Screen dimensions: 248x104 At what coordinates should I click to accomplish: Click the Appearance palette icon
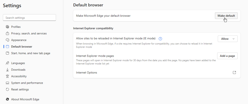pos(7,40)
